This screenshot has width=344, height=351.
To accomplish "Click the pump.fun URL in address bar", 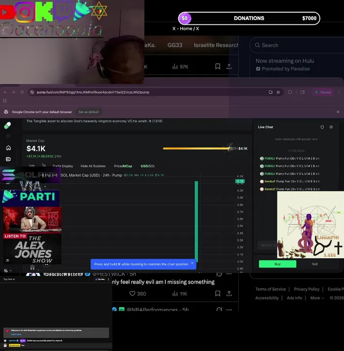I will [x=93, y=92].
